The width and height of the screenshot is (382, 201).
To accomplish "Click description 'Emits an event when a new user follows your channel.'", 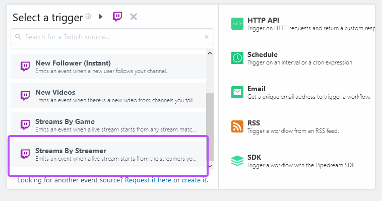I will (x=101, y=71).
